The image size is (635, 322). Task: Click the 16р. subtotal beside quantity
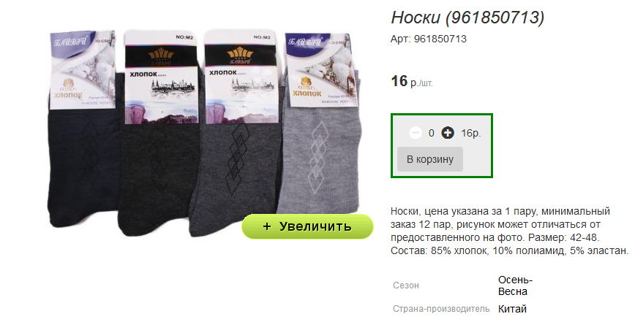click(x=471, y=133)
